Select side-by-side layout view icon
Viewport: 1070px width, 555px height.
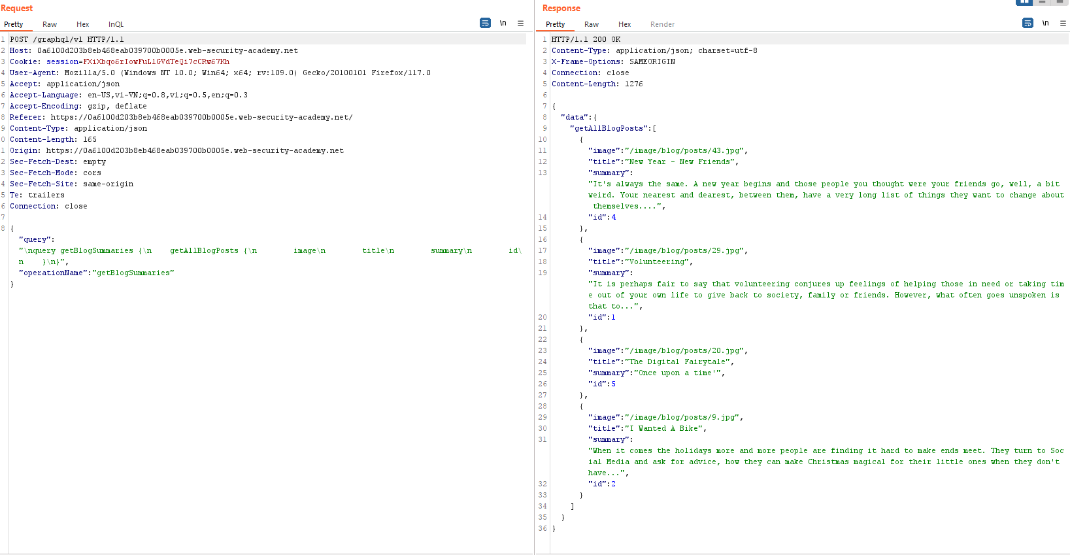(1024, 2)
